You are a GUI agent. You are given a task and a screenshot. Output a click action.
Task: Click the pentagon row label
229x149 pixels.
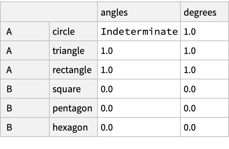[72, 108]
